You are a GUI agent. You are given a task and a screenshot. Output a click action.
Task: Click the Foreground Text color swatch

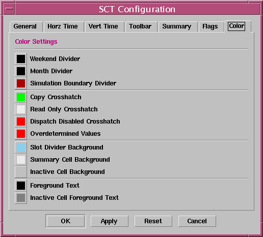click(21, 186)
